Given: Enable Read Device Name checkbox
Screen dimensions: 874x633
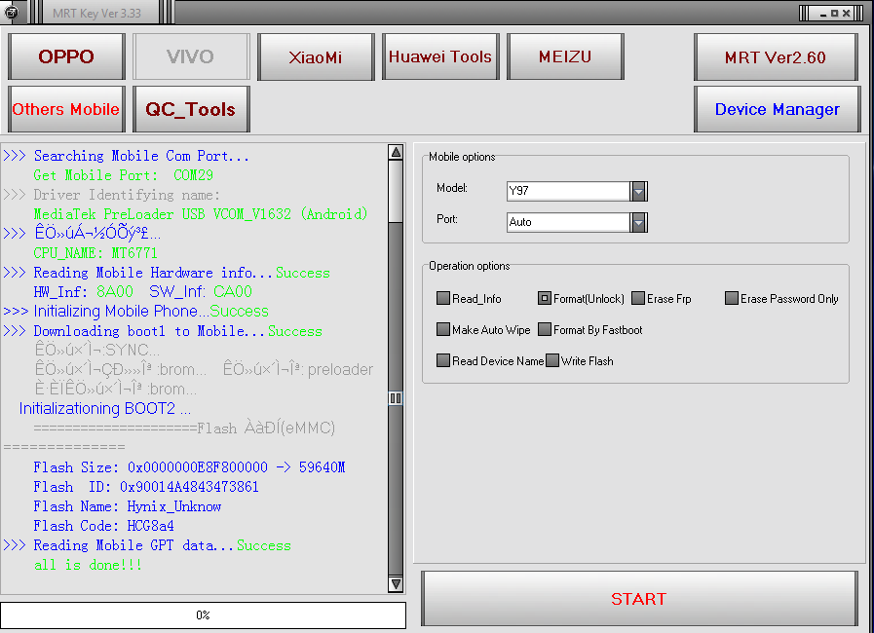Looking at the screenshot, I should click(443, 360).
